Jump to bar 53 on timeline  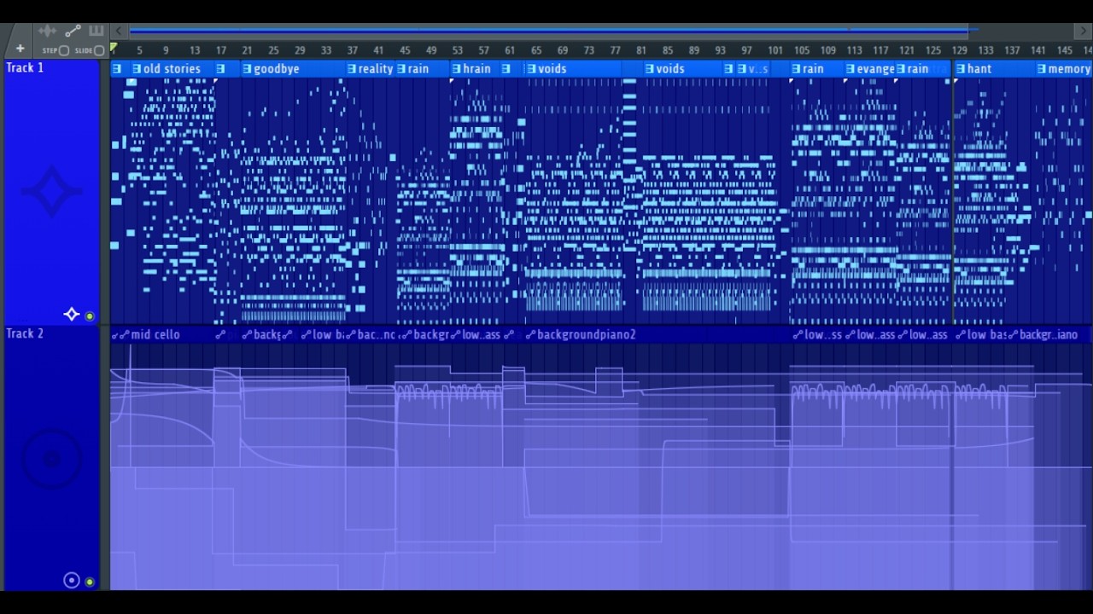(458, 50)
